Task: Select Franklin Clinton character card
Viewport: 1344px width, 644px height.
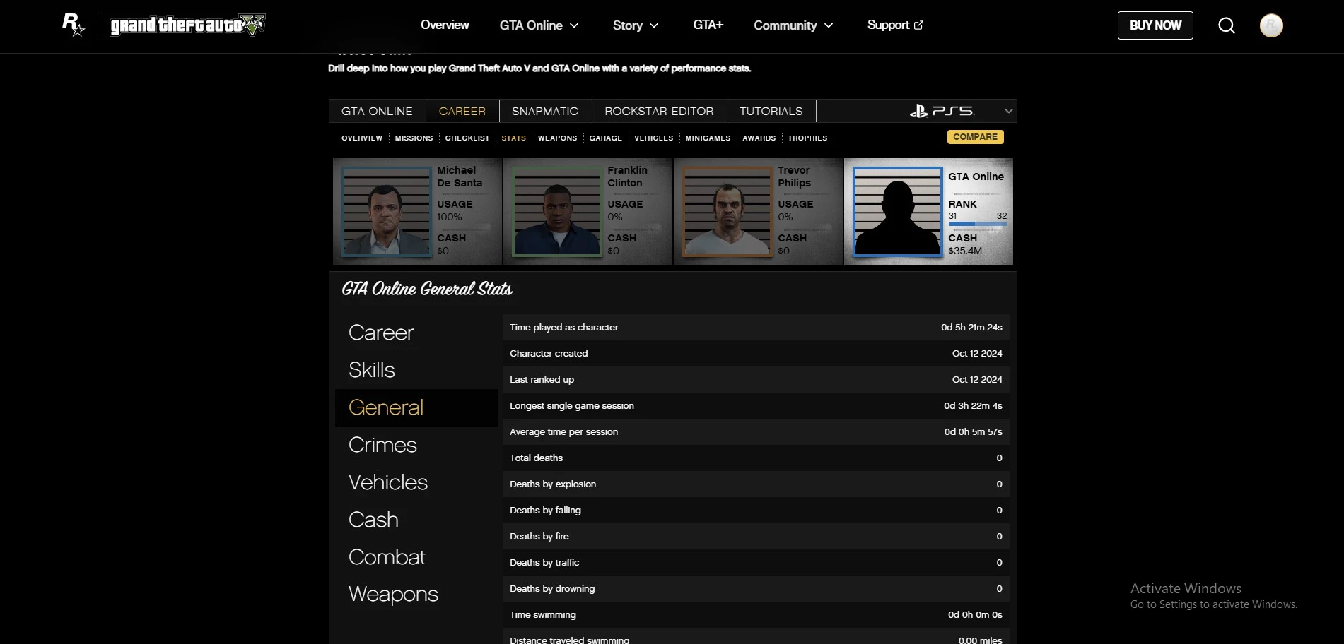Action: 588,211
